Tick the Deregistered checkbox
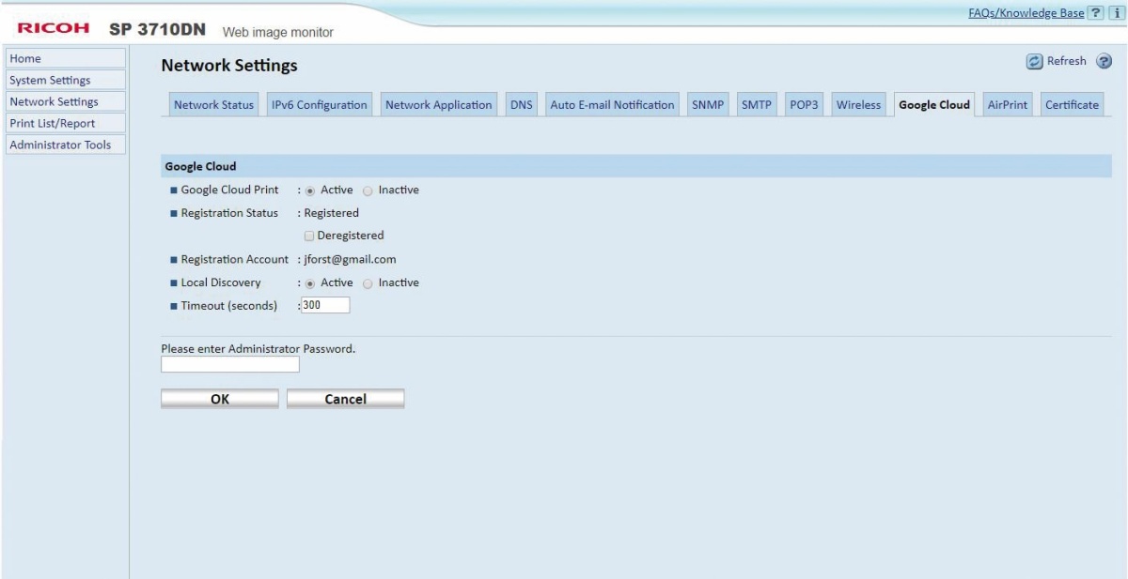 pos(308,236)
